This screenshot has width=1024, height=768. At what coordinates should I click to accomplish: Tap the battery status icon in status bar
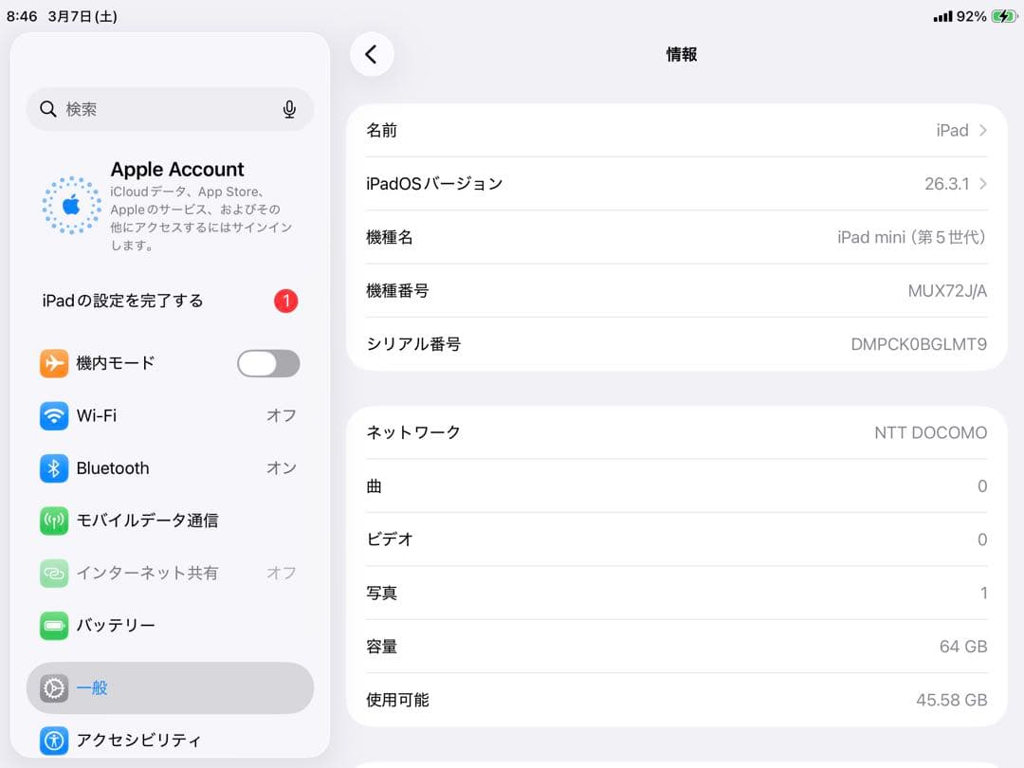point(1004,16)
